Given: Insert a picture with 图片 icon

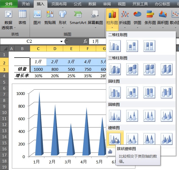Looking at the screenshot, I should 37,14.
